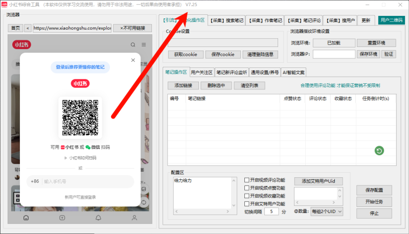This screenshot has width=409, height=234.
Task: Click the Cookie设置 text field
Action: tap(223, 43)
